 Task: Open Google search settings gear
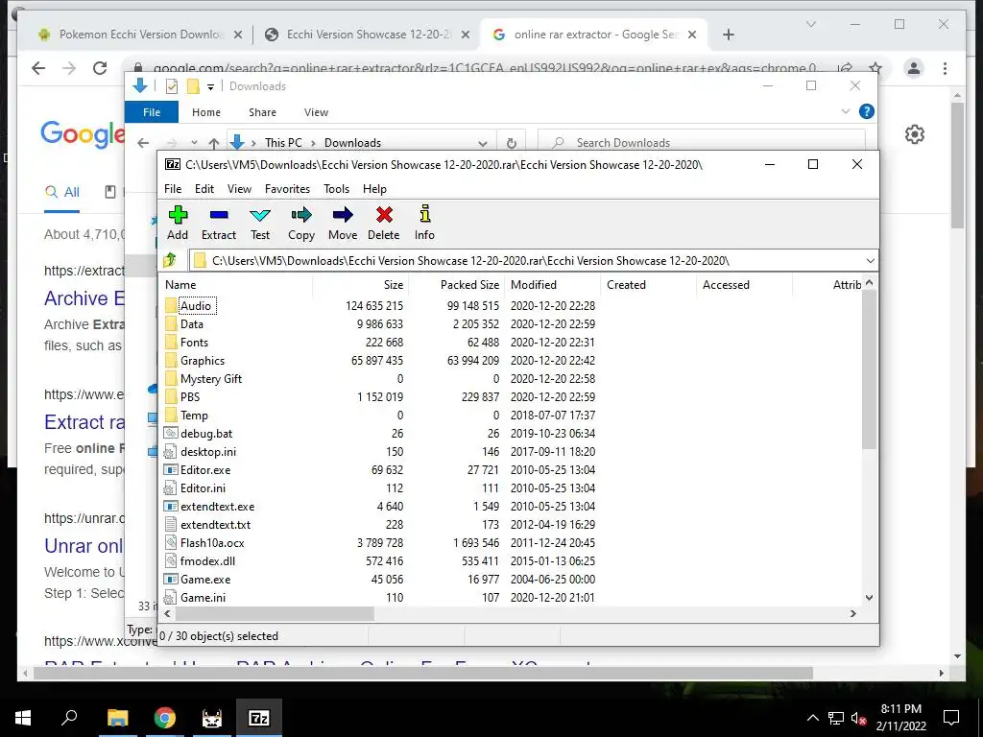tap(915, 134)
